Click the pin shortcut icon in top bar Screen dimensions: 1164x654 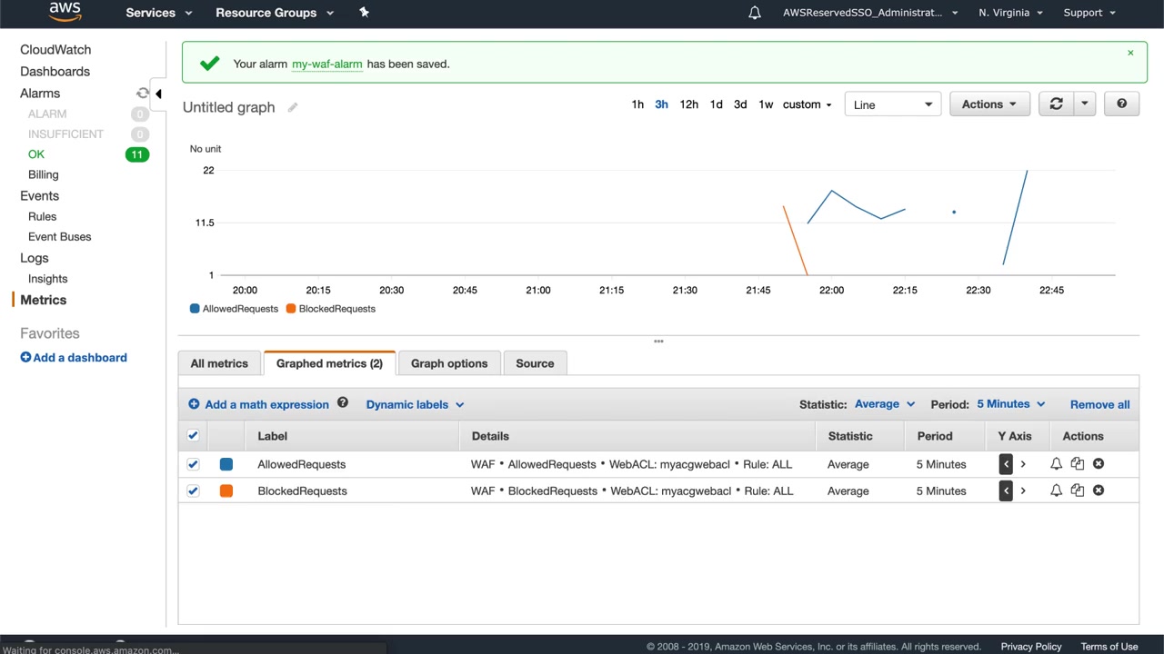[x=364, y=13]
